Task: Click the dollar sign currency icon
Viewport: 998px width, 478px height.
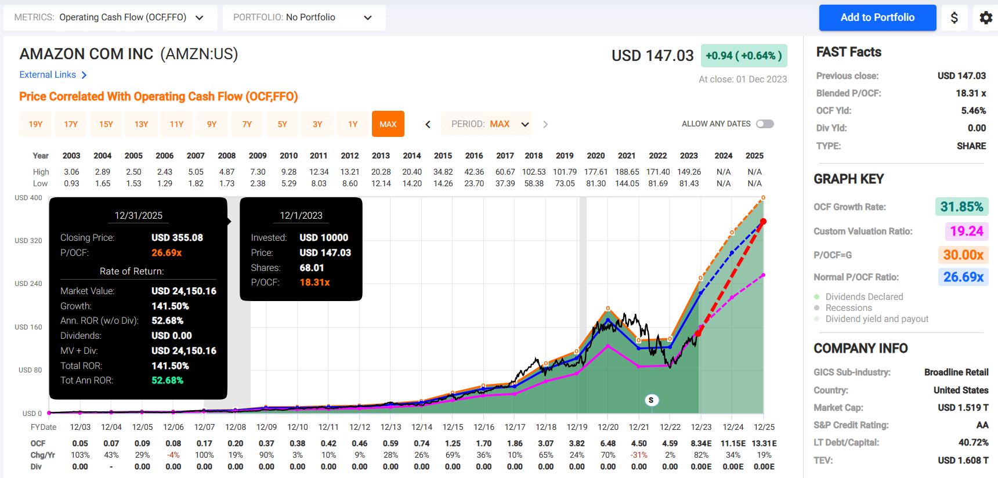Action: [x=954, y=17]
